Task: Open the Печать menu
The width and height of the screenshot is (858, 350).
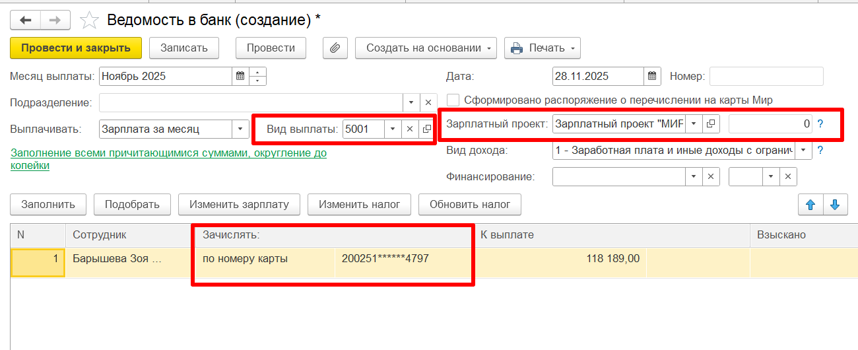Action: [x=542, y=48]
